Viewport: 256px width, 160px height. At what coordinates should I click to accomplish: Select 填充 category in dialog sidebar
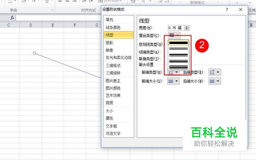[118, 20]
